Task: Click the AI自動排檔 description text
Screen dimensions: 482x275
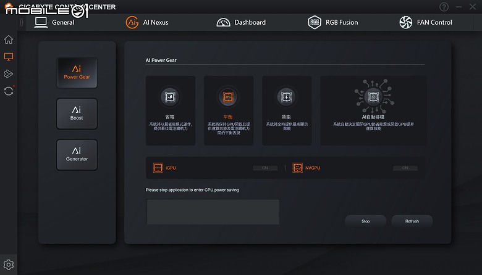Action: click(x=373, y=126)
